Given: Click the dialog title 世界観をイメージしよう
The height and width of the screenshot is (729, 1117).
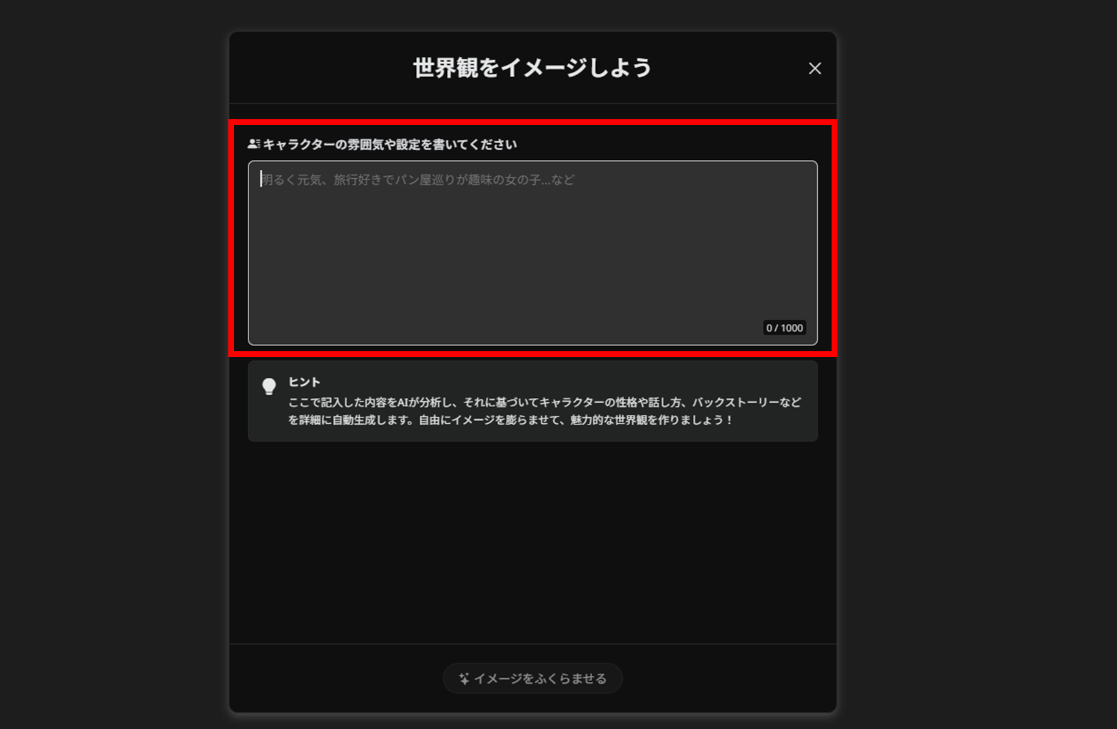Looking at the screenshot, I should [x=533, y=67].
